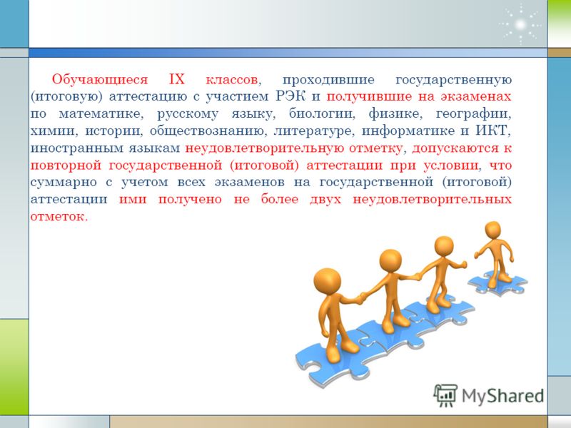Viewport: 571px width, 428px height.
Task: Select the red word "повторной"
Action: point(66,165)
